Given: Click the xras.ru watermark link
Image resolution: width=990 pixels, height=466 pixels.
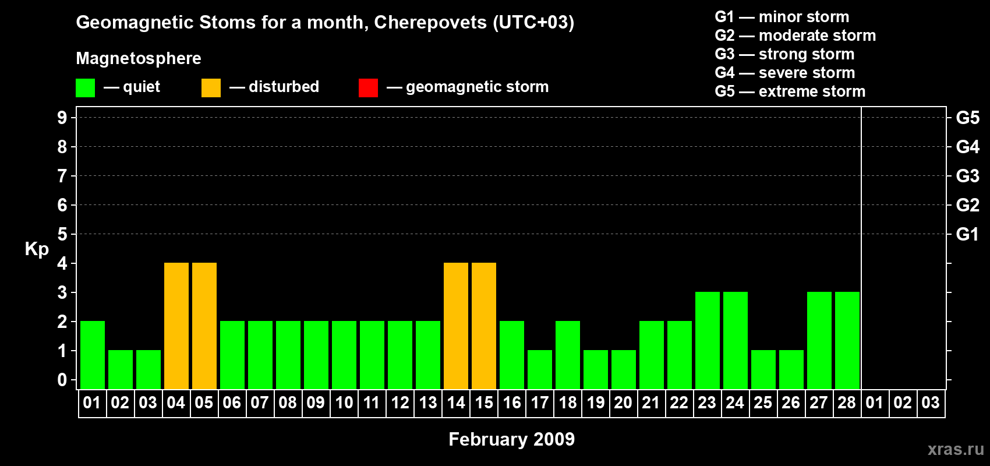Looking at the screenshot, I should point(955,449).
